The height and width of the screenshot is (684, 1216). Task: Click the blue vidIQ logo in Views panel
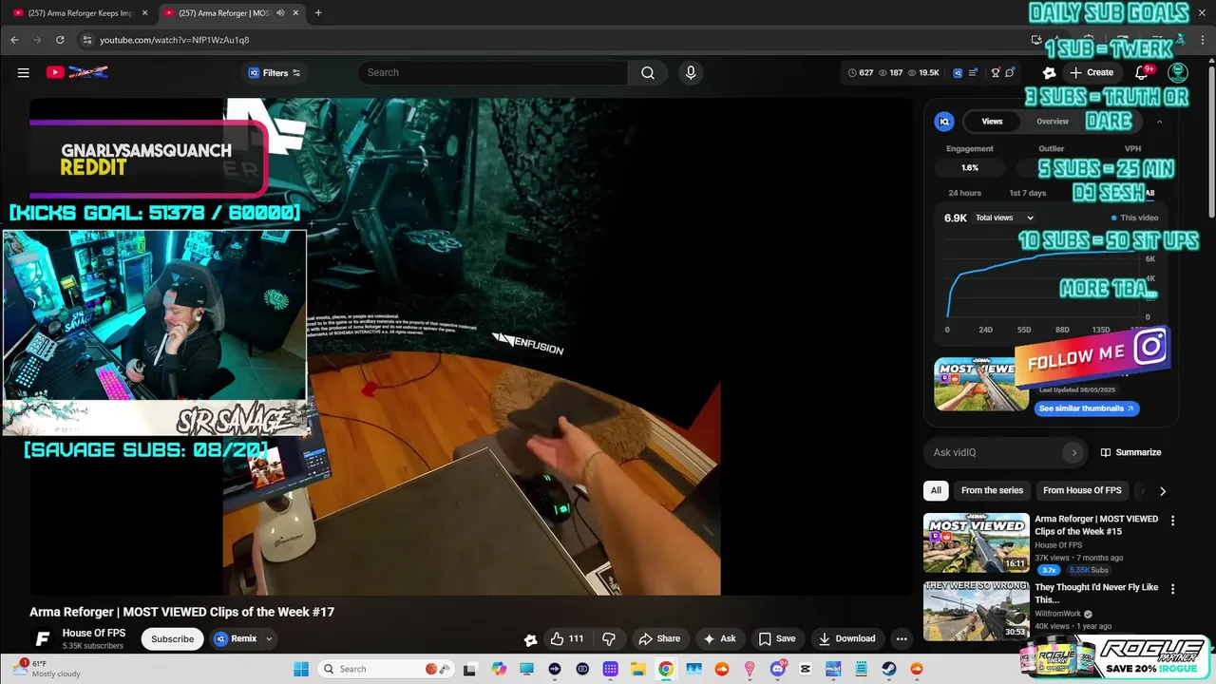click(944, 122)
